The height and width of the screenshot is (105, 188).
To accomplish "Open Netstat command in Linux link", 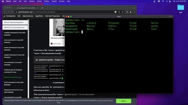I will 13,77.
